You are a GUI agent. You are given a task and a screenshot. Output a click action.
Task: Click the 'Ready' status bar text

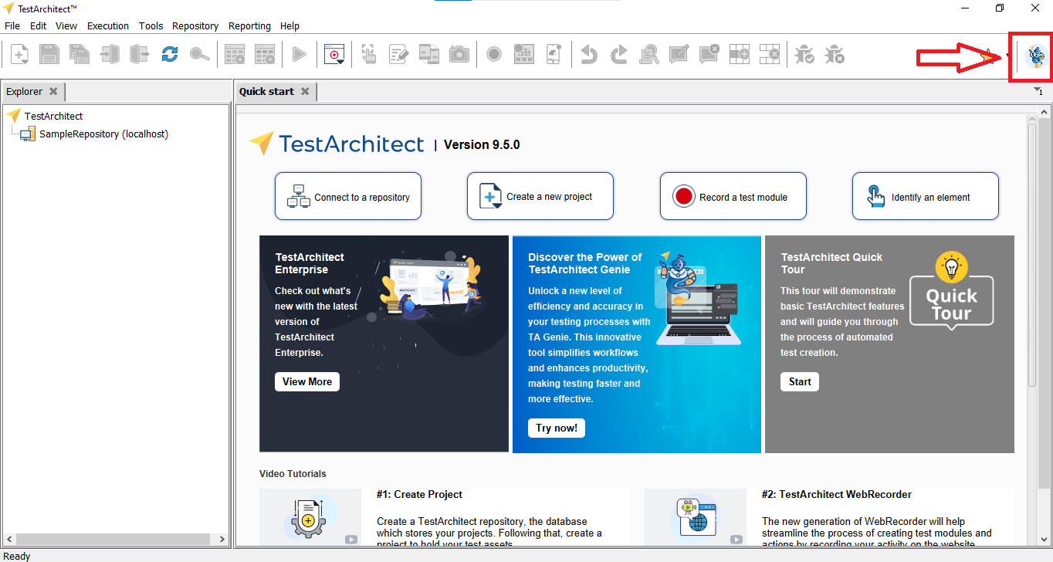coord(17,556)
